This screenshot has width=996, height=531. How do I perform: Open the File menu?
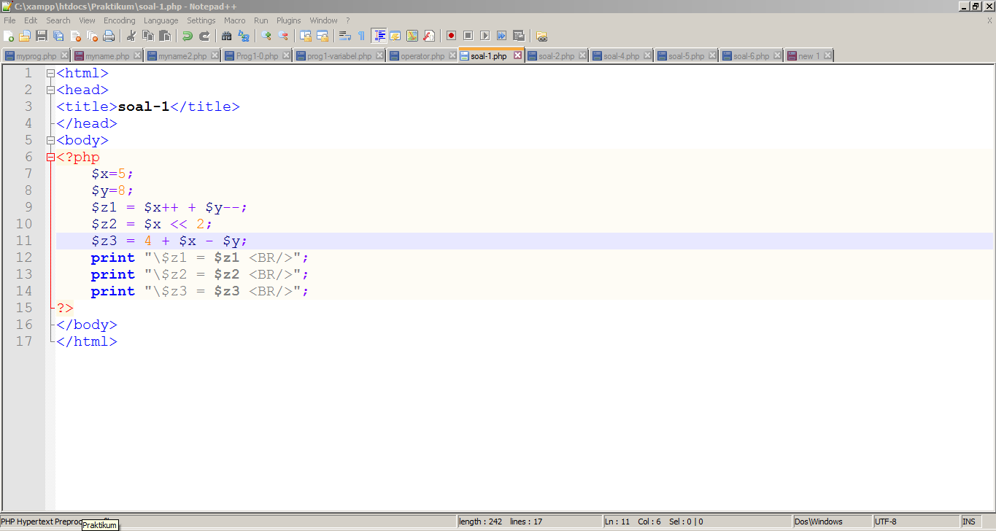tap(9, 20)
